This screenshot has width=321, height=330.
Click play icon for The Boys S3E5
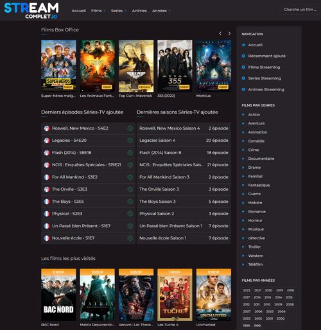130,202
